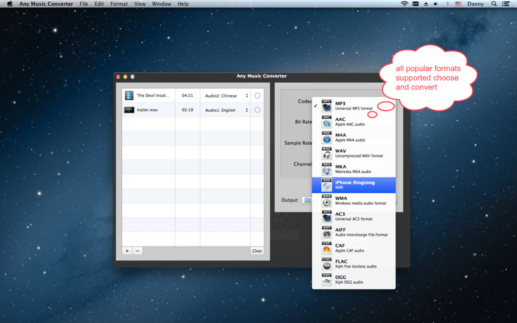Open the Audio2: Chinese track dropdown
The image size is (517, 323).
(x=226, y=96)
